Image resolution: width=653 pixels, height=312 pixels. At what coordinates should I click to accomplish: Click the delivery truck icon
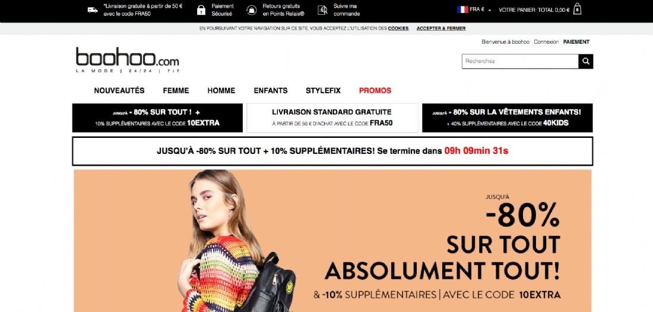pyautogui.click(x=93, y=10)
